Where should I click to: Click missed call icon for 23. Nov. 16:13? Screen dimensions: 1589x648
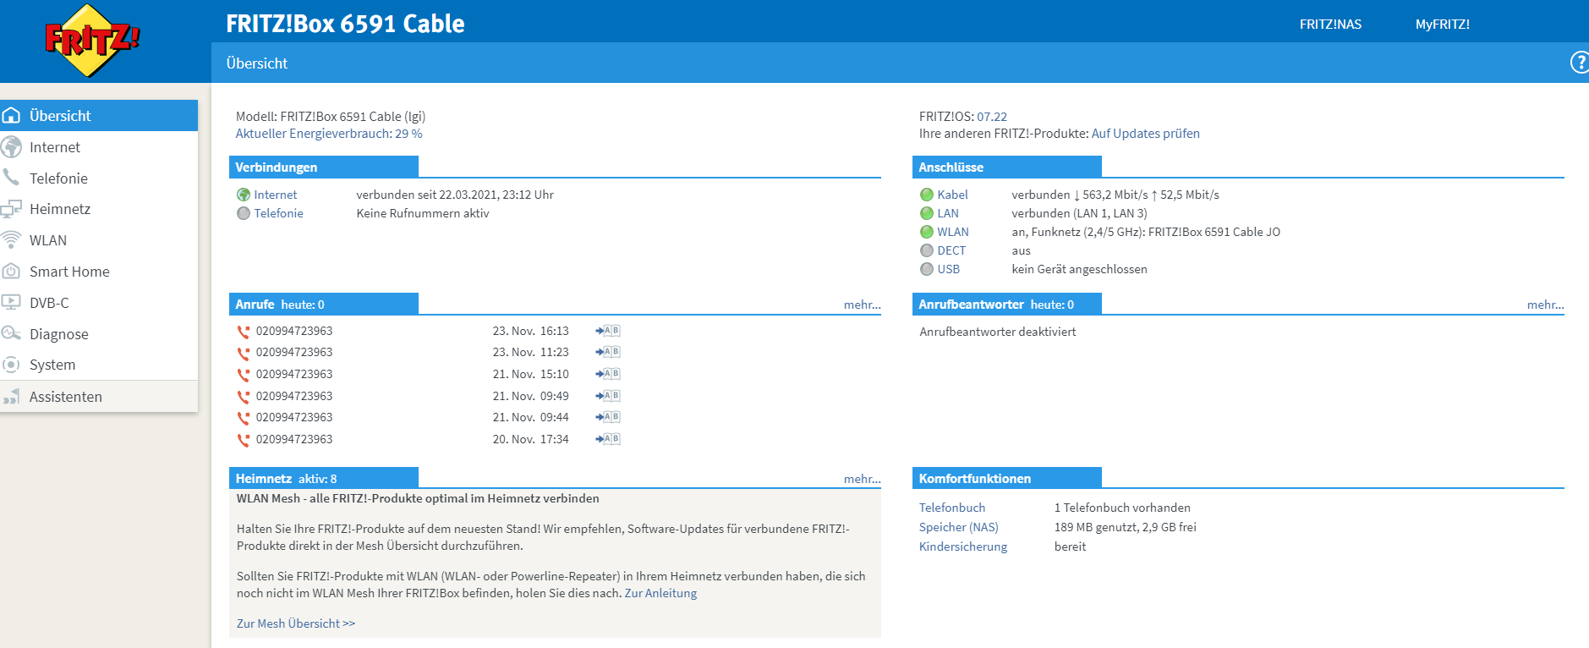[x=244, y=332]
